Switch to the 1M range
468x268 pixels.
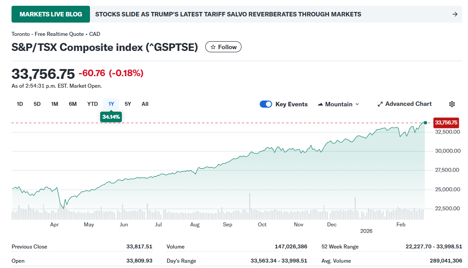(55, 104)
